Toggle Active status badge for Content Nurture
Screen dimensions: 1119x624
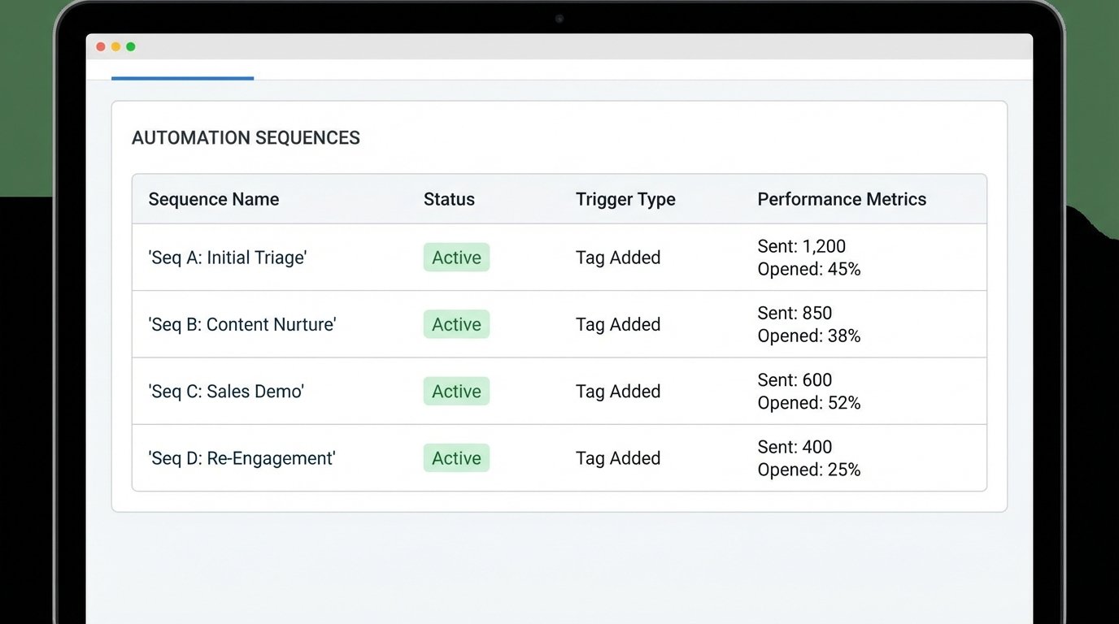point(456,324)
